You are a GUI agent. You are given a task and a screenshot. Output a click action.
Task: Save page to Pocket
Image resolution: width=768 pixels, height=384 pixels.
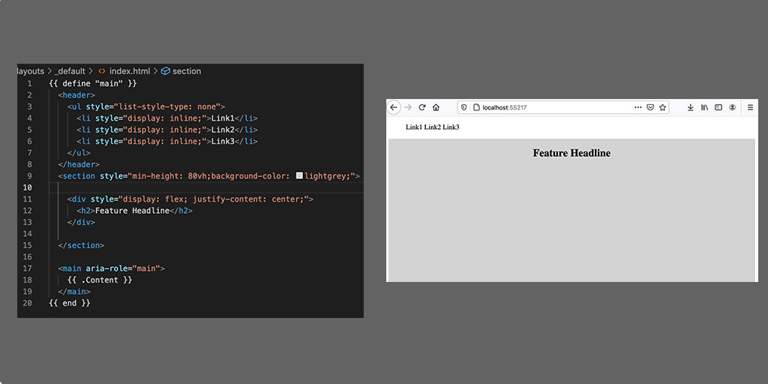pyautogui.click(x=650, y=107)
